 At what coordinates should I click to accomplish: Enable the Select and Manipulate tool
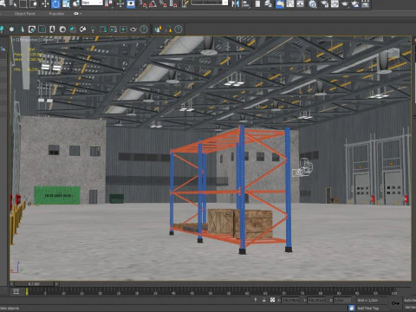pos(120,3)
